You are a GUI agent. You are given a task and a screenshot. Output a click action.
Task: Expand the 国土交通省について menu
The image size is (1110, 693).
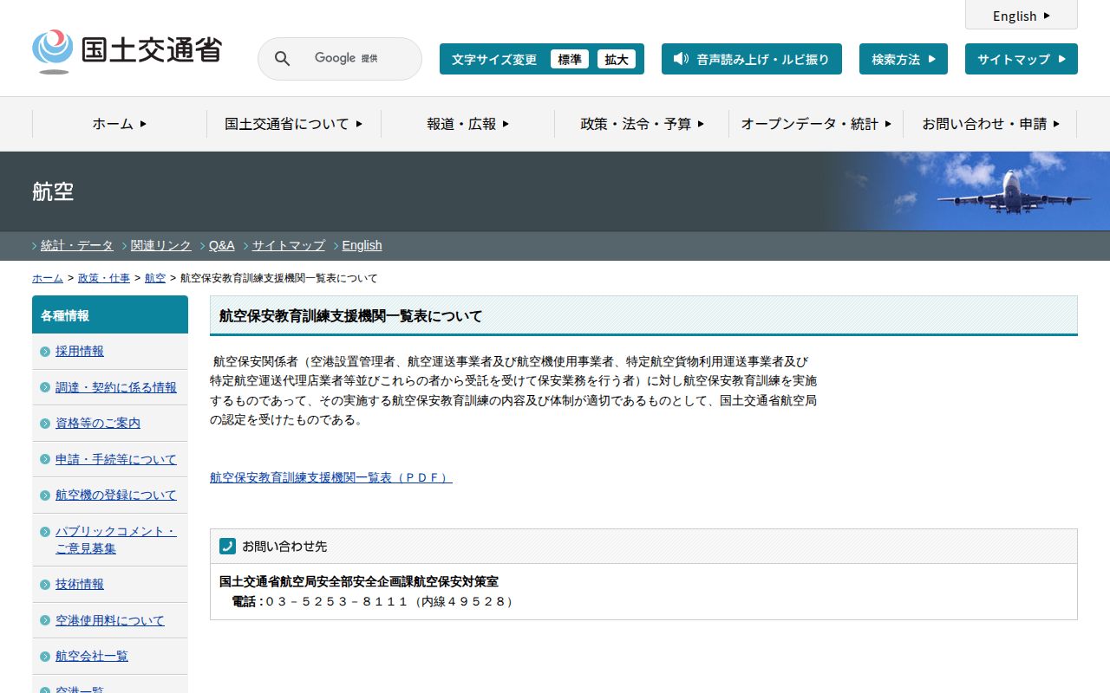tap(293, 124)
